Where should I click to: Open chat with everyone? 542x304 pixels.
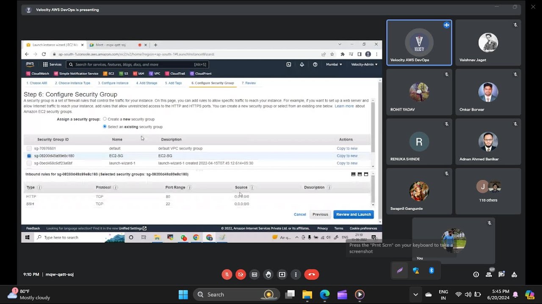tap(502, 274)
